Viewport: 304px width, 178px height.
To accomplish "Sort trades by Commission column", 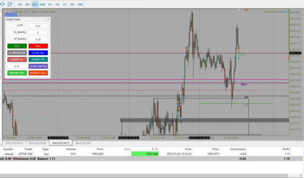I will (238, 149).
